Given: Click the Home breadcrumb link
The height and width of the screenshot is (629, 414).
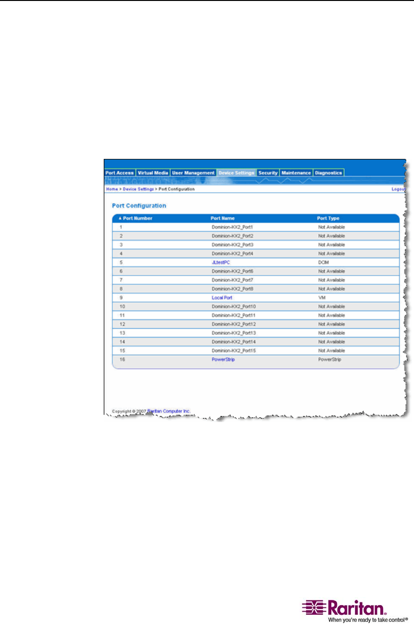Looking at the screenshot, I should tap(111, 189).
